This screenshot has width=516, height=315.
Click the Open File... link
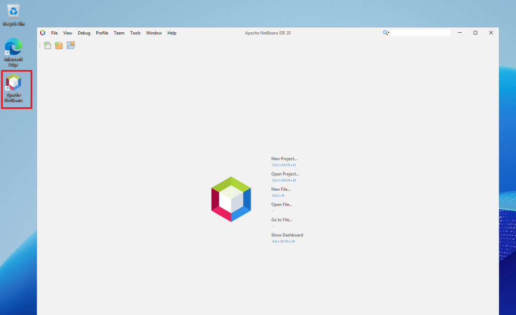[282, 205]
